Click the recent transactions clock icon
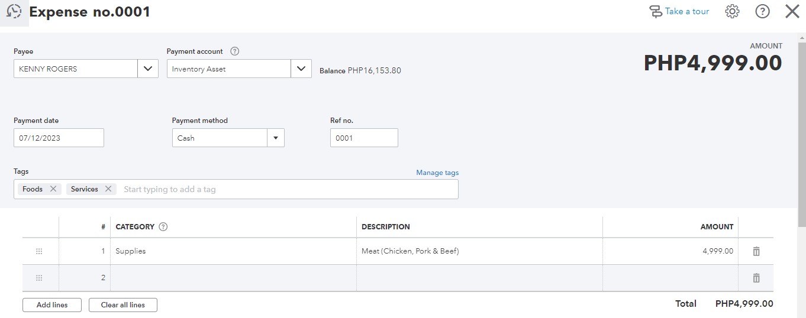This screenshot has width=806, height=318. click(x=14, y=12)
